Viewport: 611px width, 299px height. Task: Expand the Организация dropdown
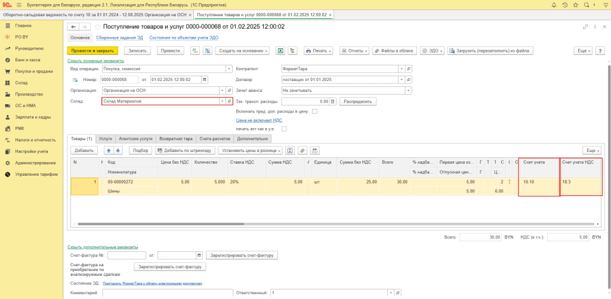point(223,90)
